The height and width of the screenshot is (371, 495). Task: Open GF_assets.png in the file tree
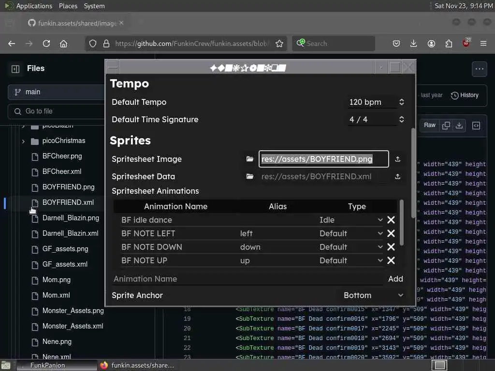coord(65,249)
